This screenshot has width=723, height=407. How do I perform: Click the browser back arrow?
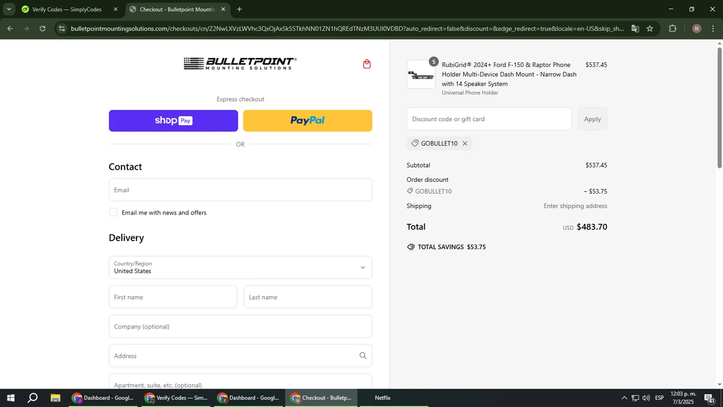click(x=10, y=28)
